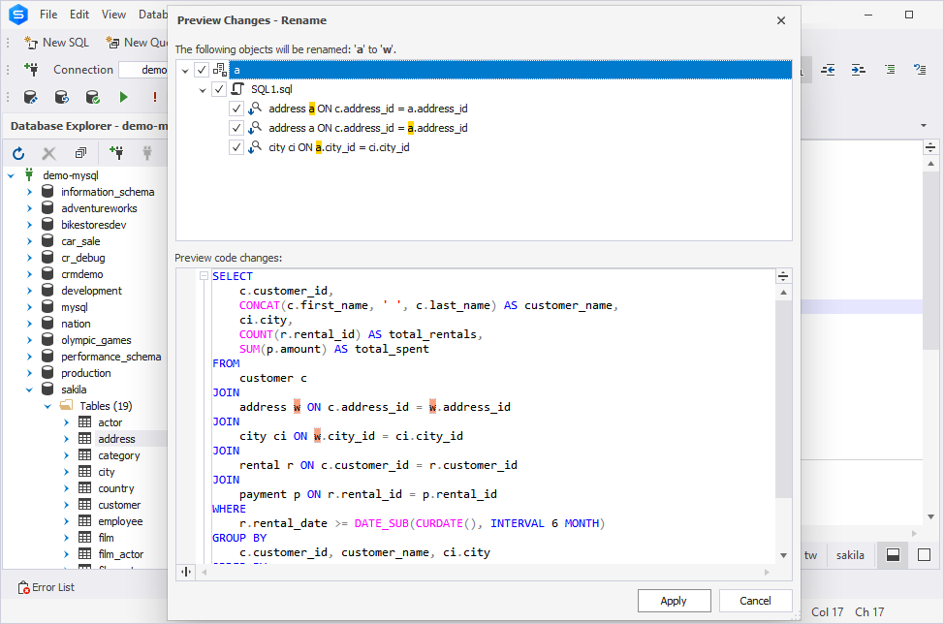This screenshot has height=624, width=944.
Task: Click the preview code horizontal scrollbar
Action: (486, 572)
